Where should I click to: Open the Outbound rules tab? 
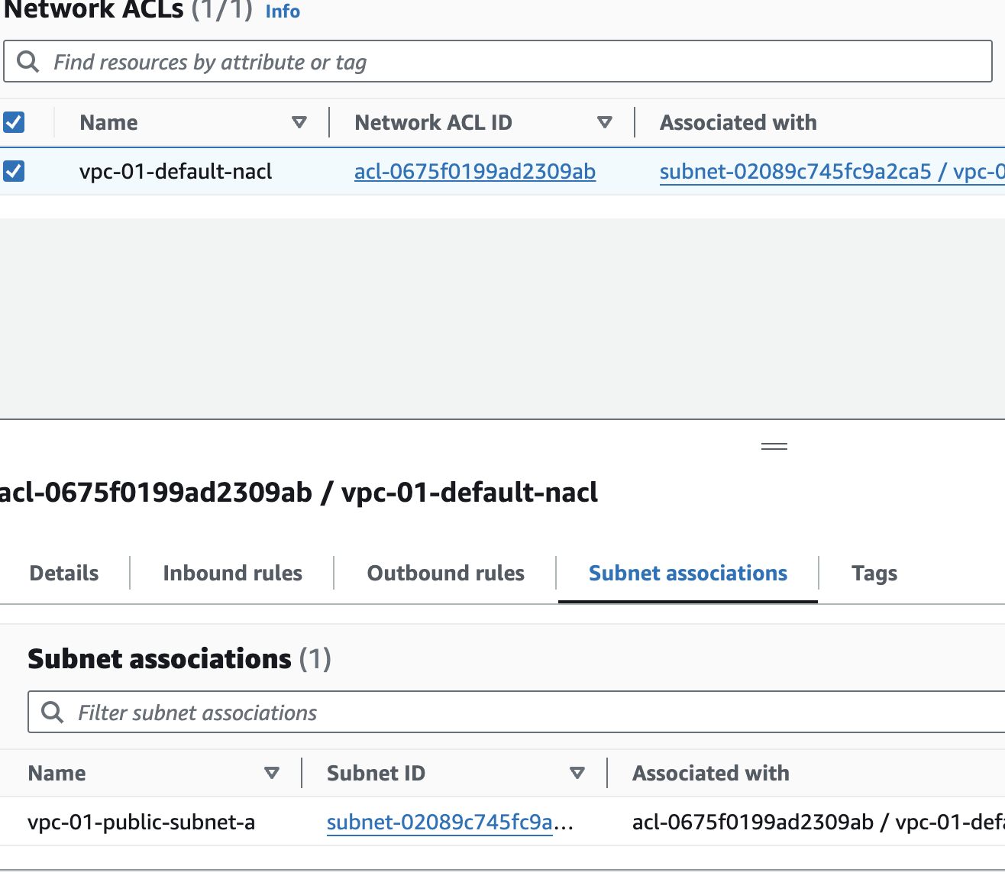[445, 573]
